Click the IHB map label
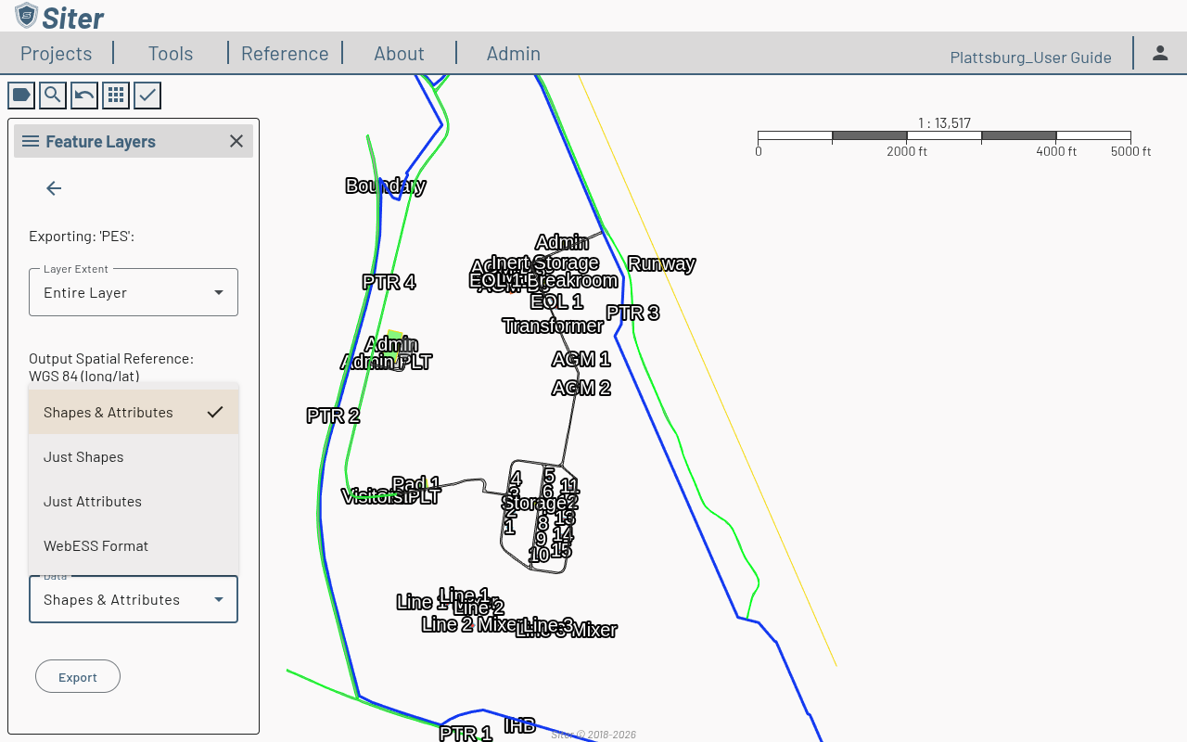Viewport: 1187px width, 742px height. coord(519,725)
